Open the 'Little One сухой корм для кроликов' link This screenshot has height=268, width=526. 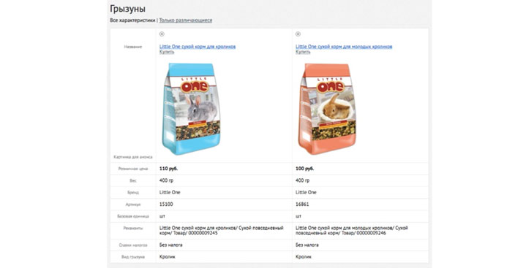pos(198,47)
